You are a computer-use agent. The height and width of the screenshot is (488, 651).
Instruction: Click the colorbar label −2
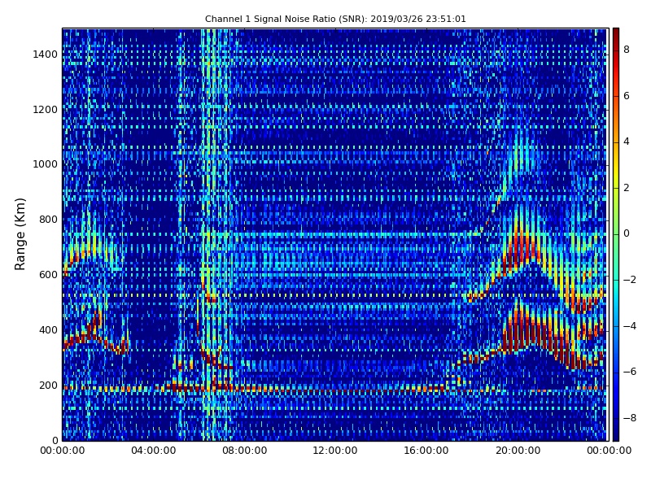coord(629,280)
